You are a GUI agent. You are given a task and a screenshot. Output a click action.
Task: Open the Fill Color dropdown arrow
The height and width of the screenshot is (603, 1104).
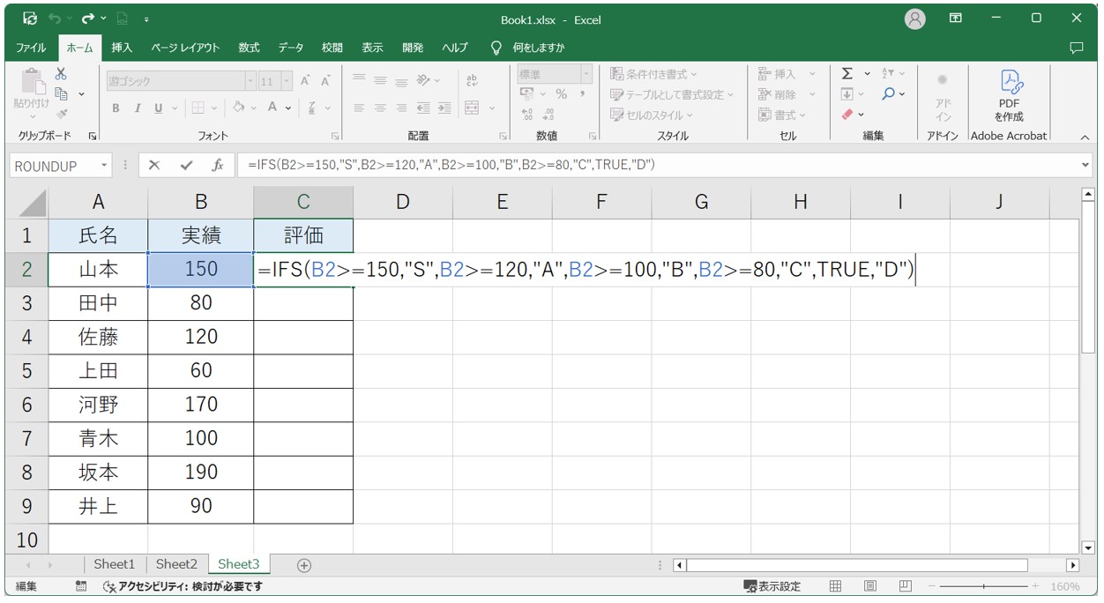click(x=253, y=108)
